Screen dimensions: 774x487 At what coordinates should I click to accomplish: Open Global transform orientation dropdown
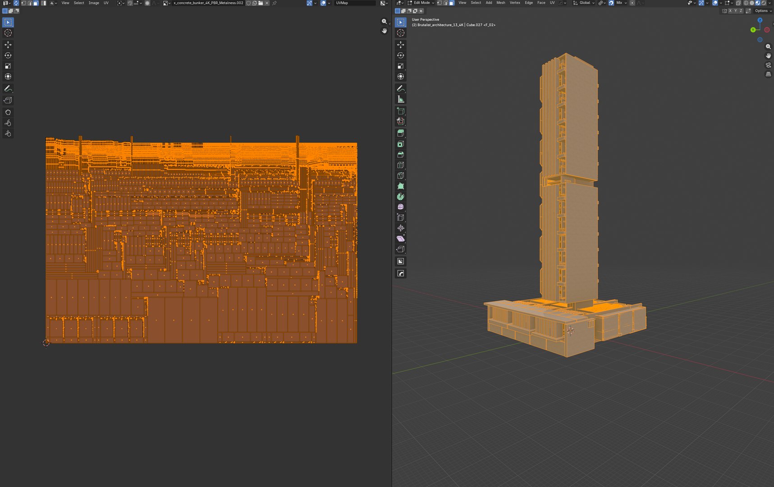pyautogui.click(x=584, y=3)
